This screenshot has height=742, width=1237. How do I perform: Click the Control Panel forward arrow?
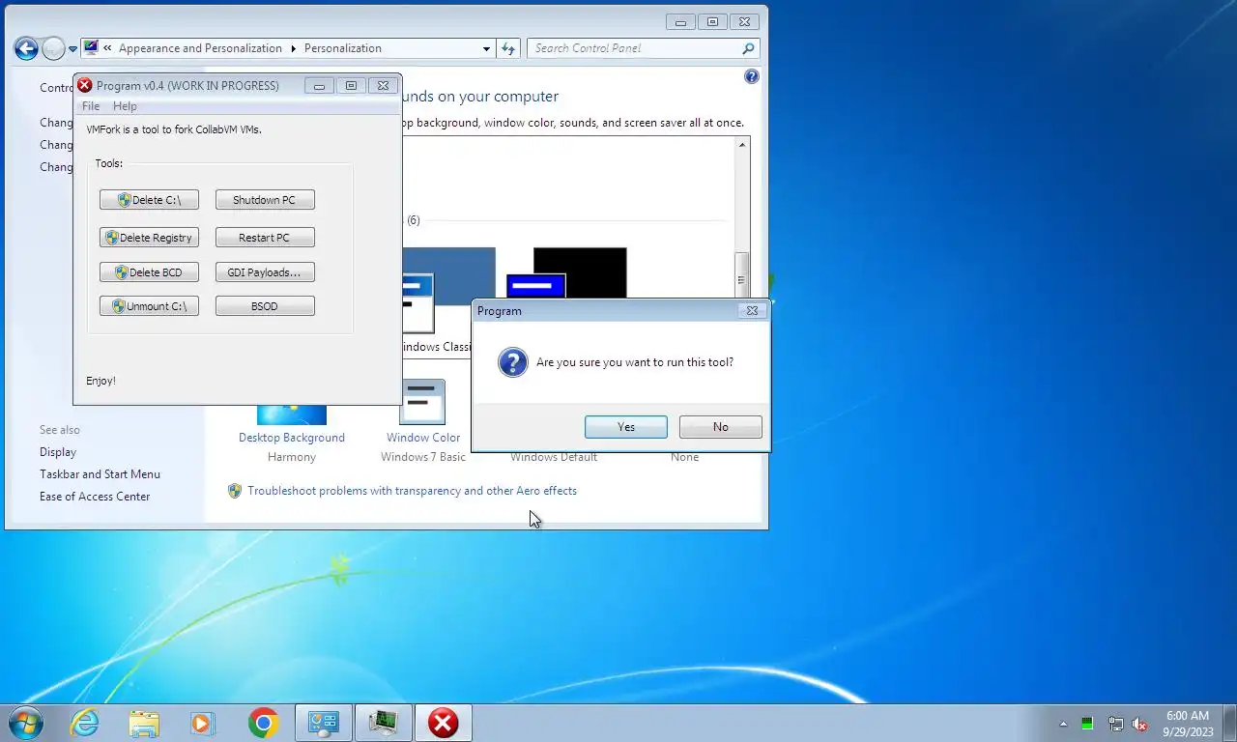tap(54, 47)
